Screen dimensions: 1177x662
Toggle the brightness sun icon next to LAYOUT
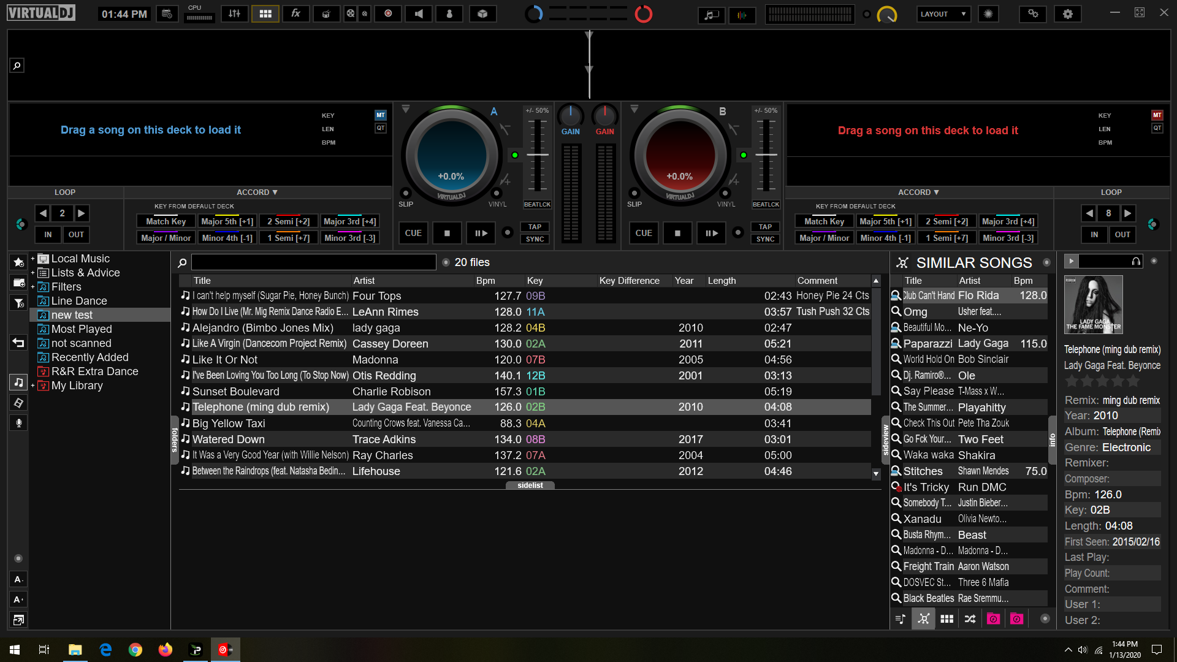pos(988,13)
